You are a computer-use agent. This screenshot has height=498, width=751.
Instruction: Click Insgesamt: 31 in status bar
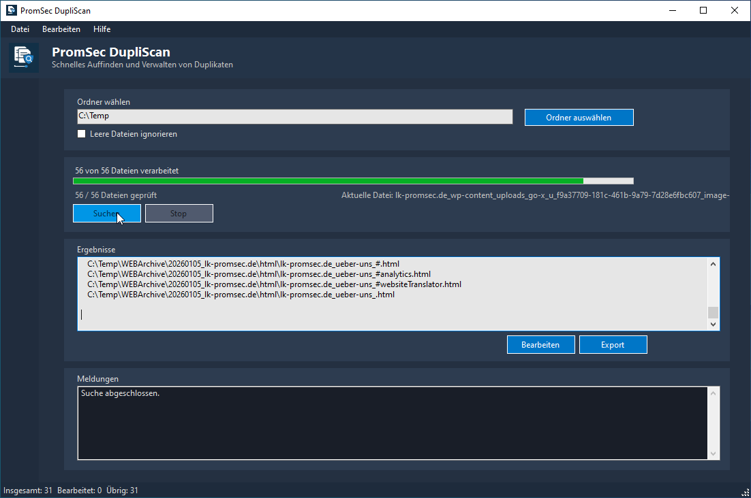coord(28,491)
